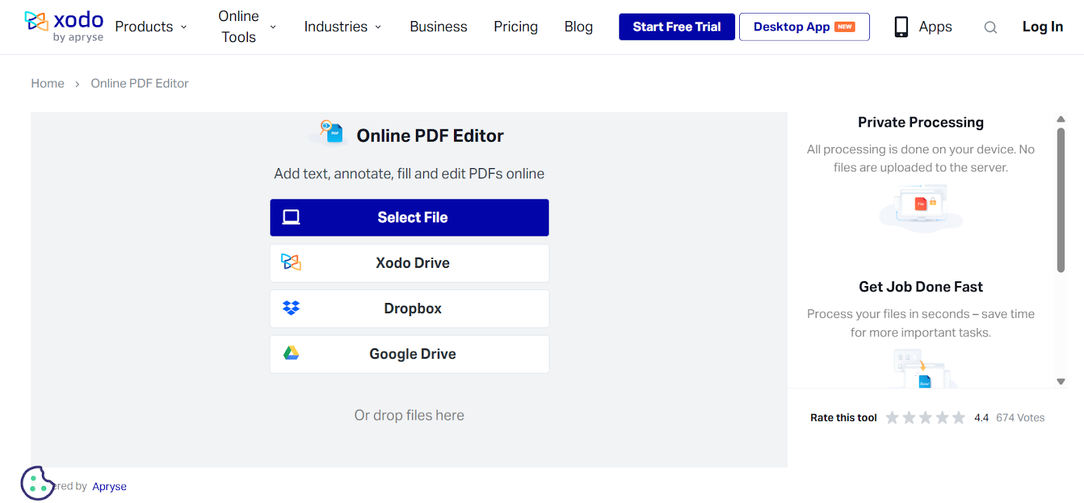This screenshot has width=1084, height=503.
Task: Click the search magnifier icon
Action: (990, 27)
